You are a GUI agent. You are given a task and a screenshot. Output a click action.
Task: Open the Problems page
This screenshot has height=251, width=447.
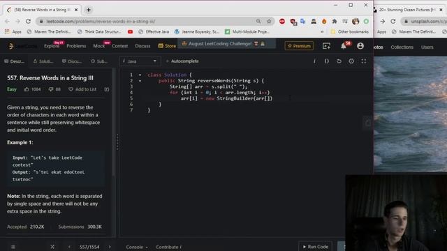76,46
